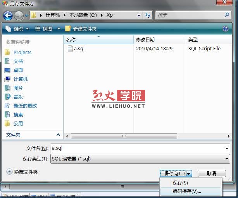The height and width of the screenshot is (198, 238).
Task: Choose 编码保存(V)... from the dropdown menu
Action: pyautogui.click(x=191, y=191)
